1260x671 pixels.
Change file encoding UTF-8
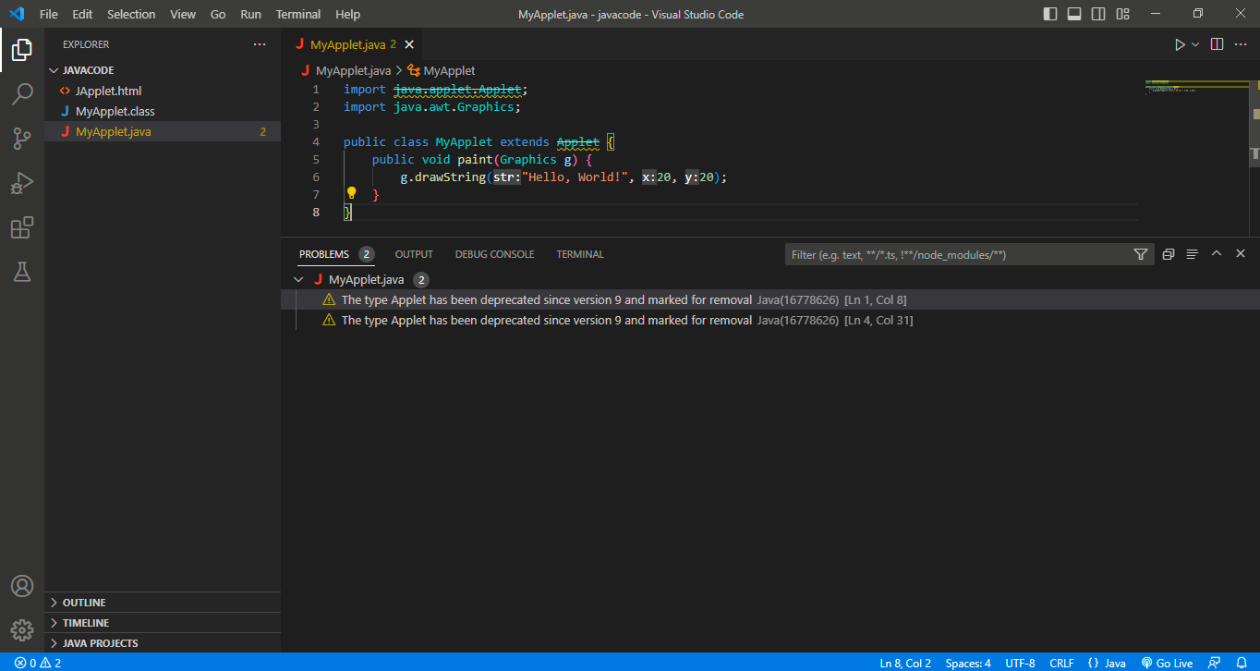pos(1020,663)
